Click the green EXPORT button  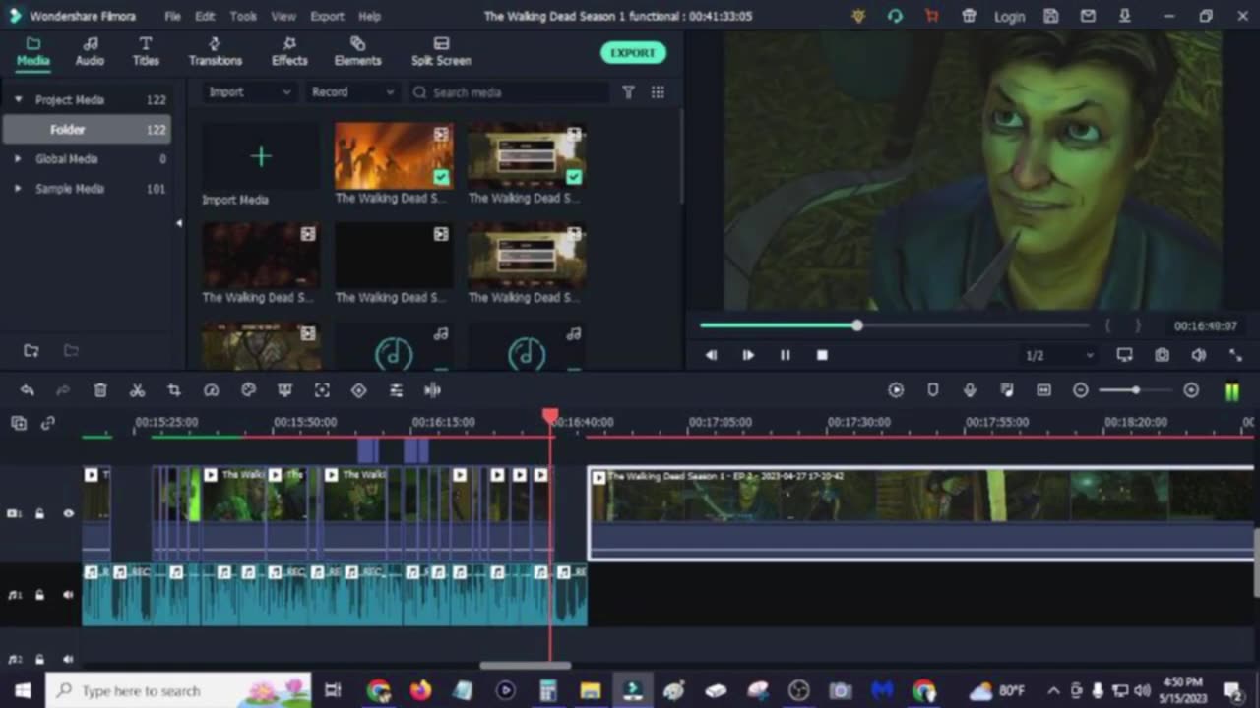point(633,53)
